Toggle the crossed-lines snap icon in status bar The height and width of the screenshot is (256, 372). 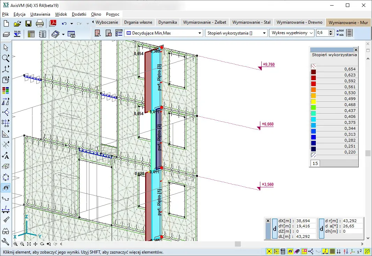(269, 251)
